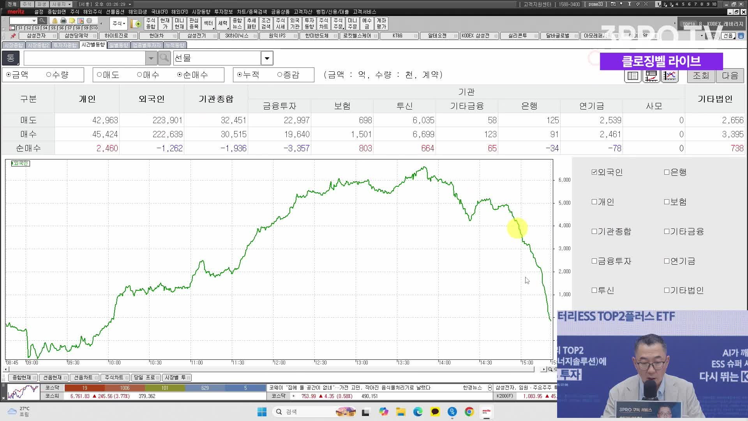Click the chart-only view icon
This screenshot has width=748, height=421.
[x=670, y=76]
